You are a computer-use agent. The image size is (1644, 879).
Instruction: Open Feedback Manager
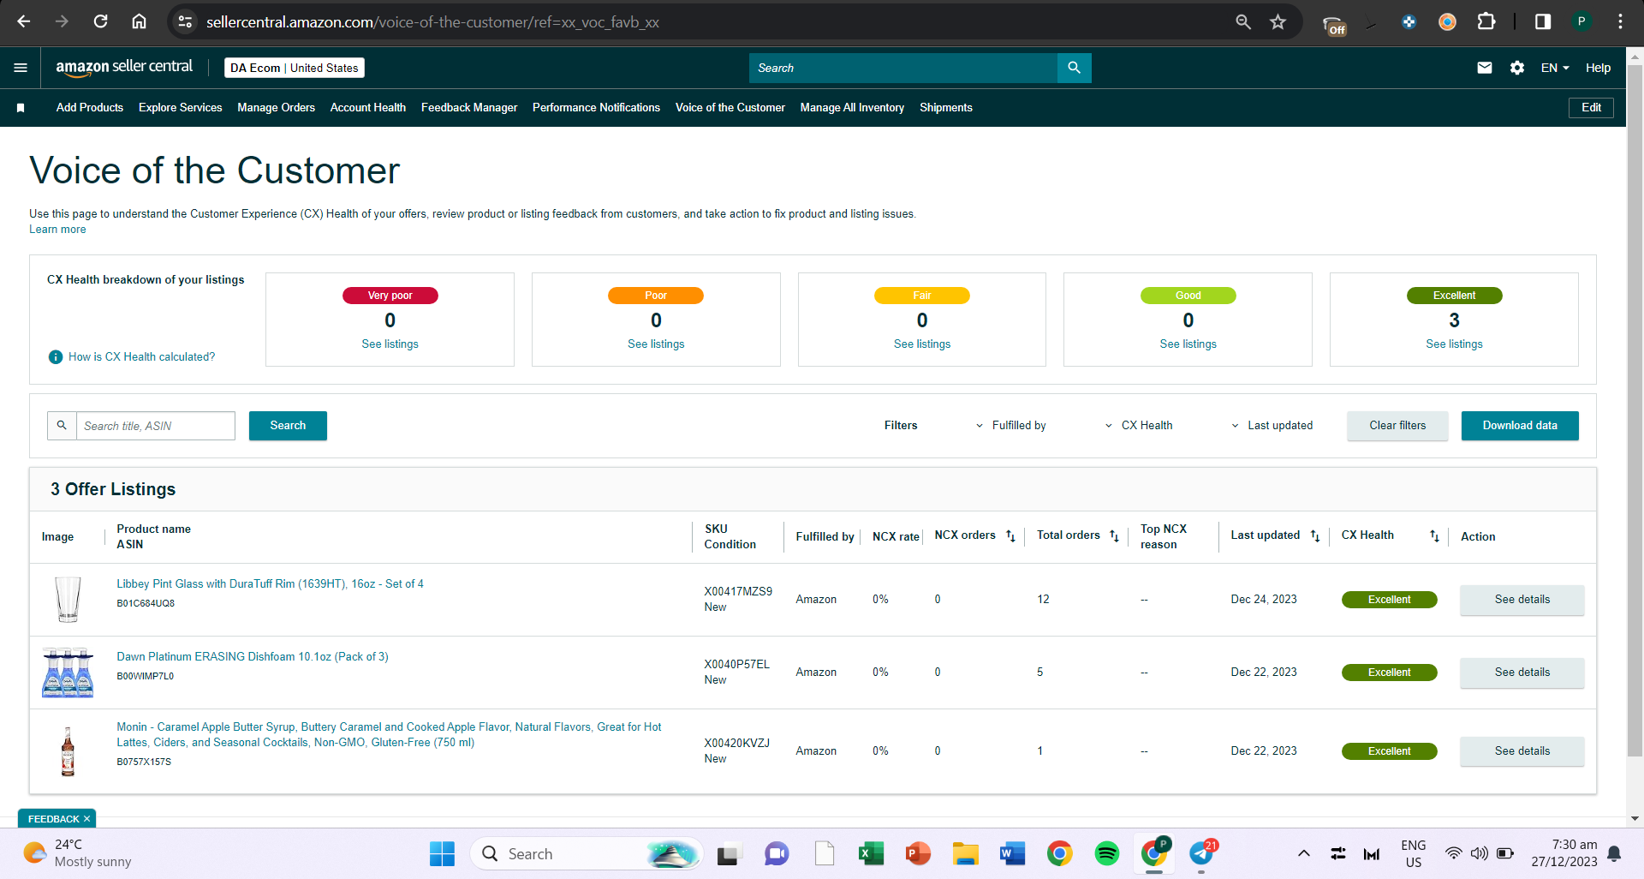point(469,108)
